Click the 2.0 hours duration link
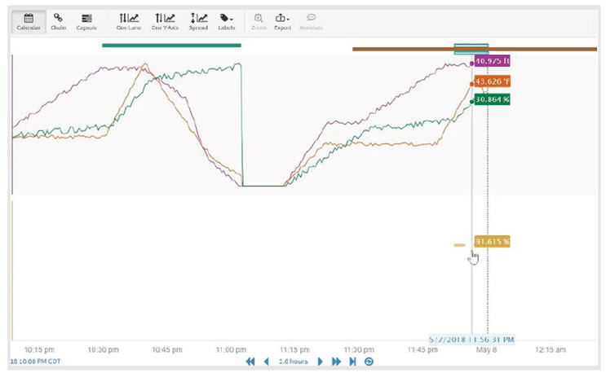 293,361
